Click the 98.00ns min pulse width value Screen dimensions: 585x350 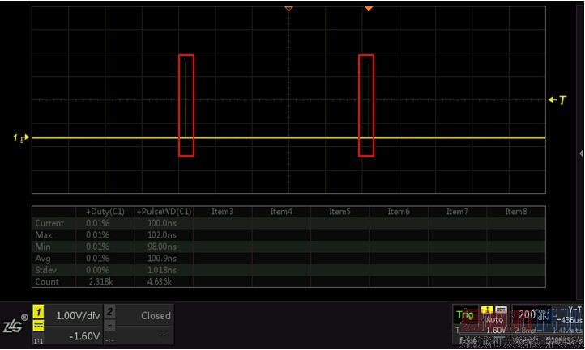tap(162, 247)
